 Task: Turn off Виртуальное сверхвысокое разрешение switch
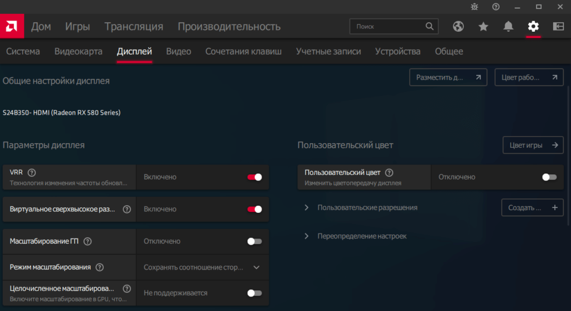[x=254, y=209]
